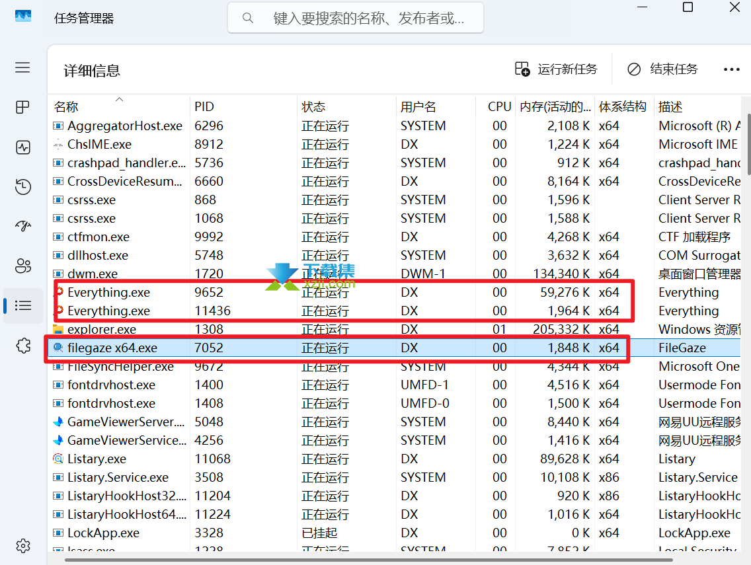Open the Performance page icon in sidebar
Image resolution: width=751 pixels, height=565 pixels.
pos(23,147)
